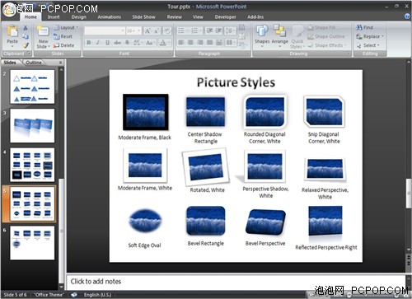Click the Shrink Font icon
412x299 pixels.
click(157, 30)
